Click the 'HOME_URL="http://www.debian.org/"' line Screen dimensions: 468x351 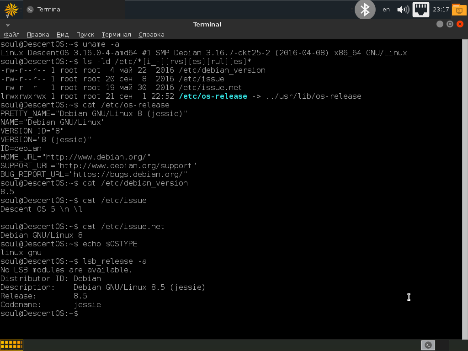click(75, 157)
